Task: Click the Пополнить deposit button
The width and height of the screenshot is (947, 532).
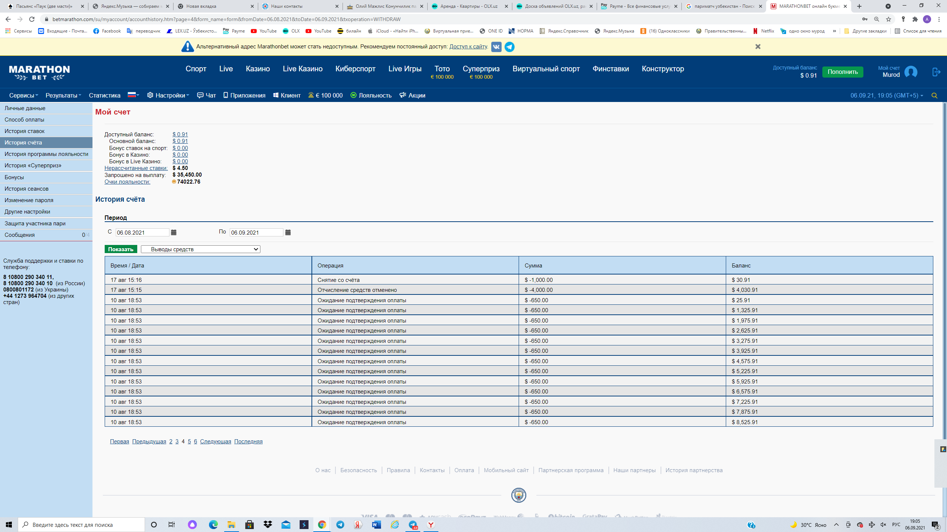Action: click(x=842, y=72)
